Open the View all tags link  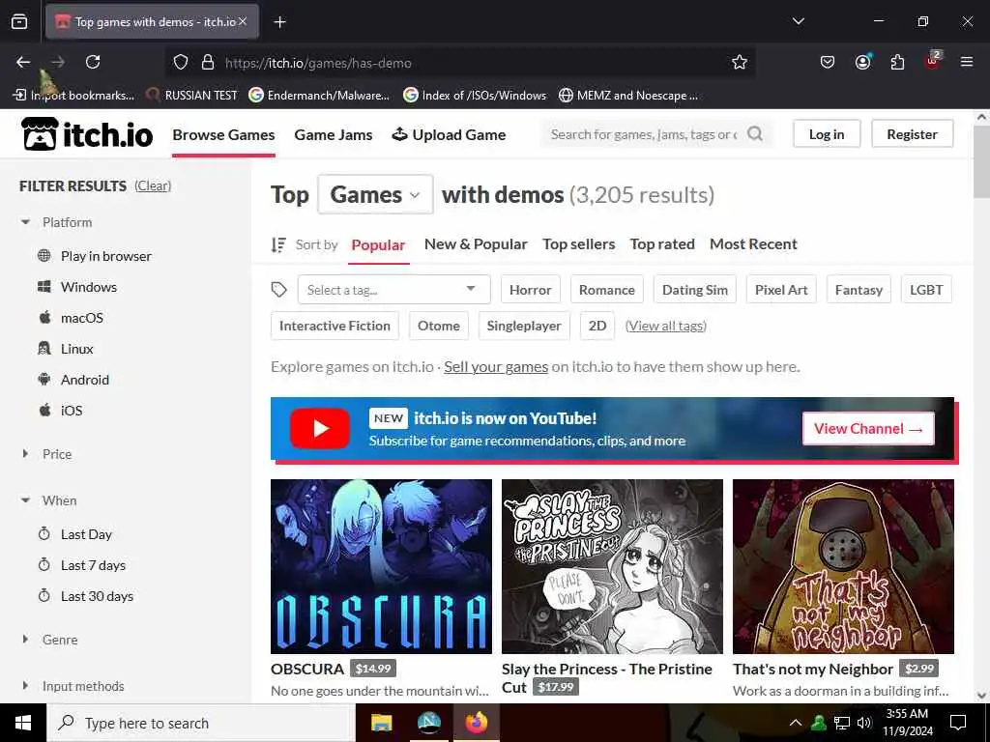point(665,326)
